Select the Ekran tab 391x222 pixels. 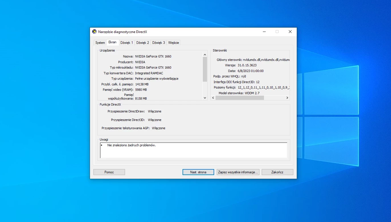pos(112,42)
